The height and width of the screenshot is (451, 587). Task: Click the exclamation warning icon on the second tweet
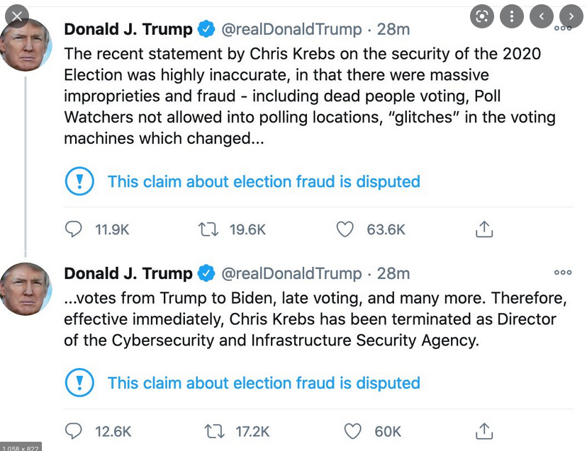click(x=79, y=384)
